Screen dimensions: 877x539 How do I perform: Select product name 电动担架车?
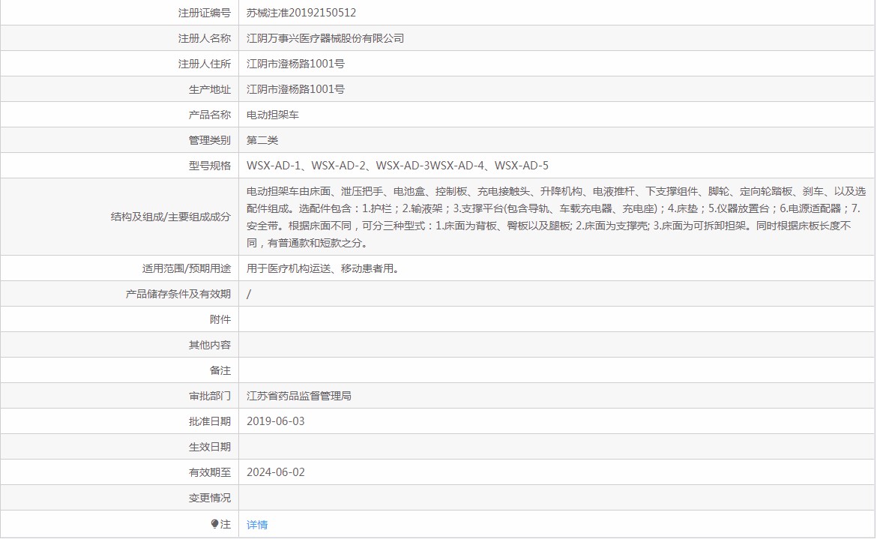[272, 115]
